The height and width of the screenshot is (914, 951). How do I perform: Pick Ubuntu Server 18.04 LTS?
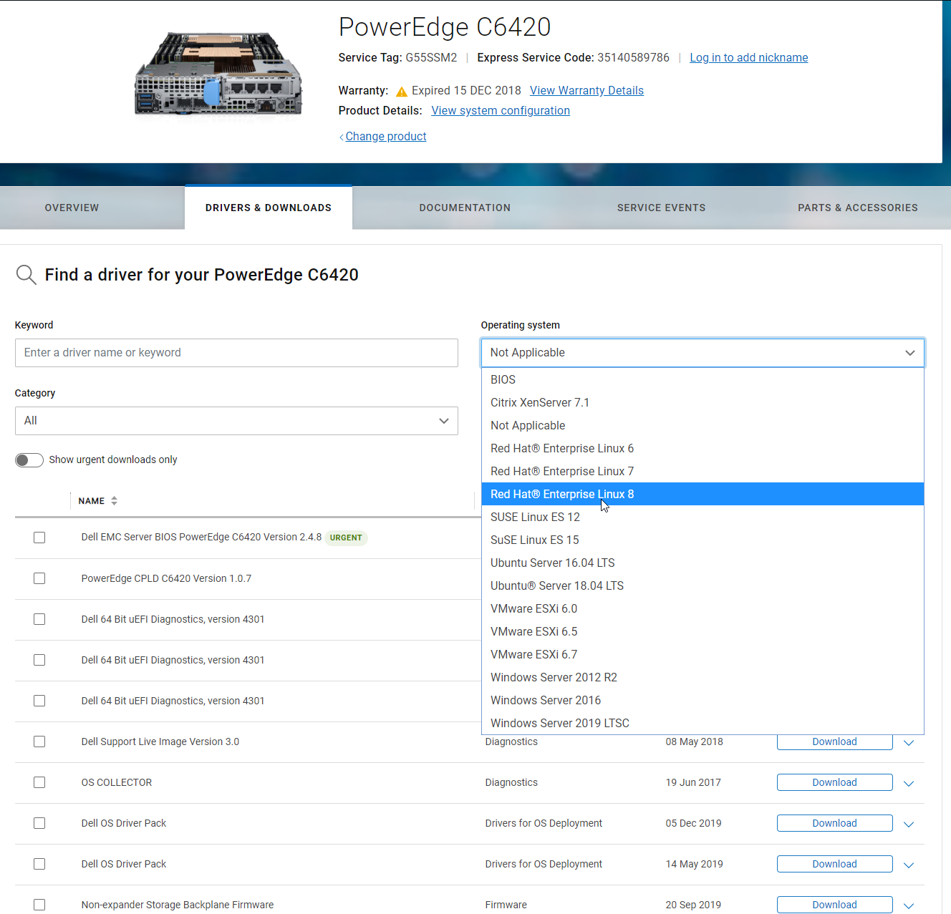tap(703, 585)
